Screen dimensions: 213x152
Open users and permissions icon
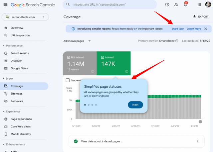click(176, 5)
